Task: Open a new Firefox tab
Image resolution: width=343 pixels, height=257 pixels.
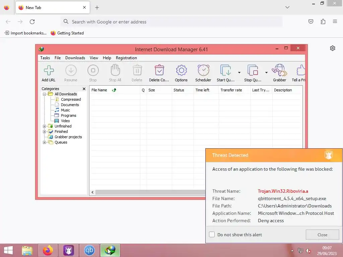Action: [x=97, y=8]
